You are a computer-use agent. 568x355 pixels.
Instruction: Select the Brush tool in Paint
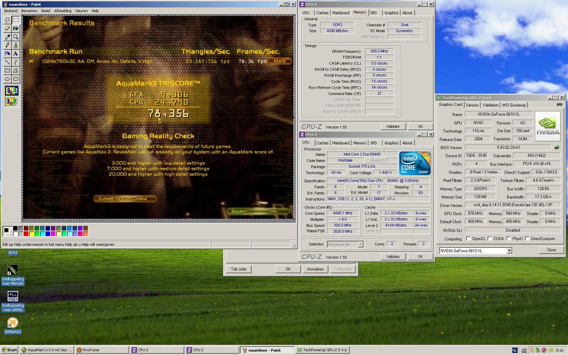pos(16,45)
